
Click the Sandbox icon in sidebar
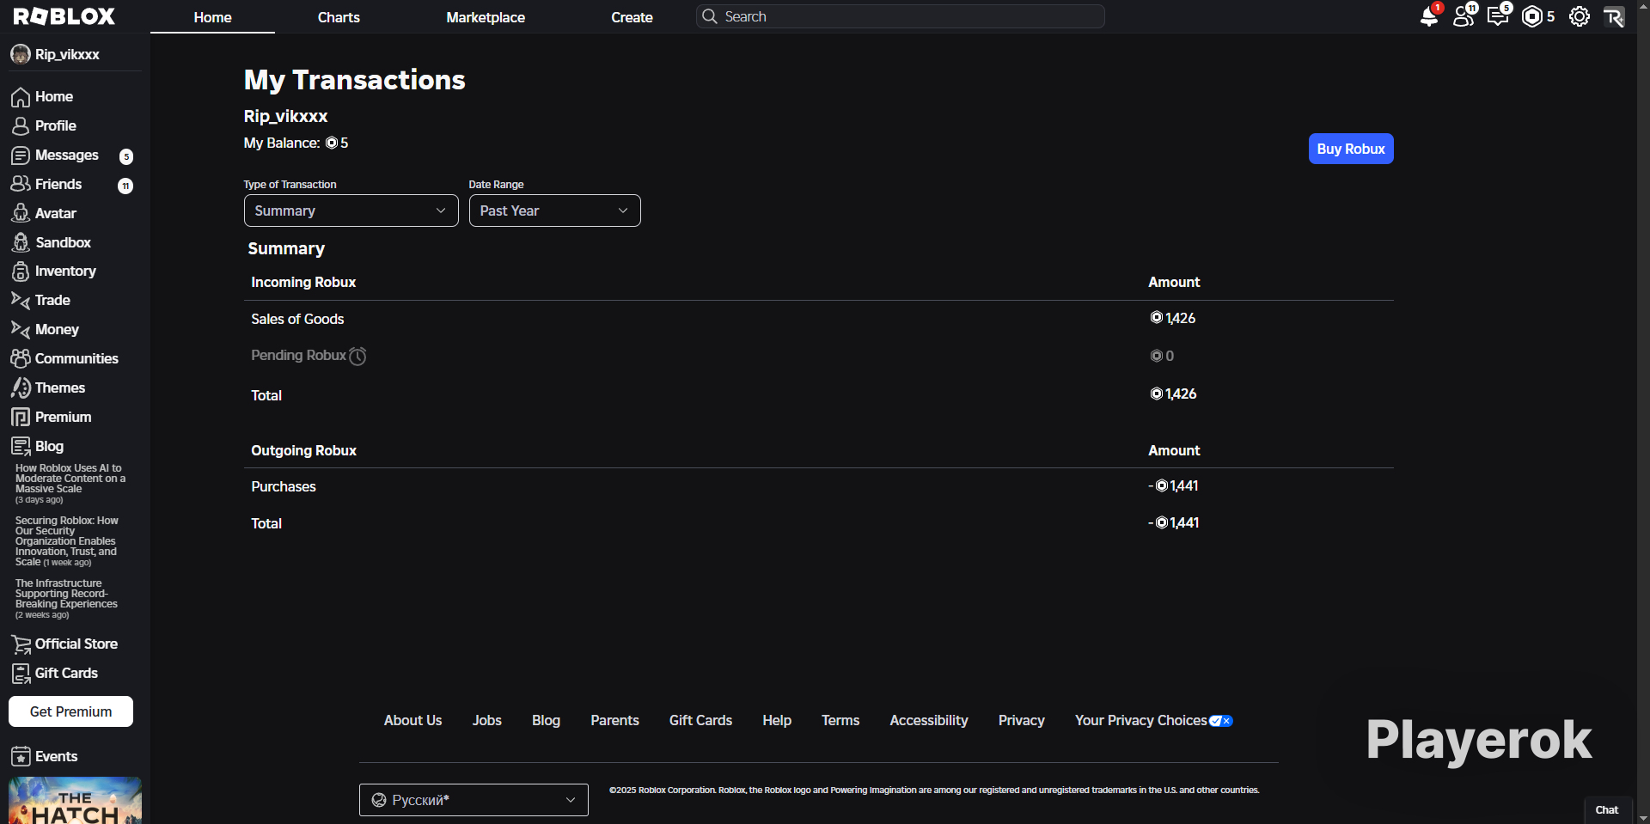pyautogui.click(x=21, y=242)
